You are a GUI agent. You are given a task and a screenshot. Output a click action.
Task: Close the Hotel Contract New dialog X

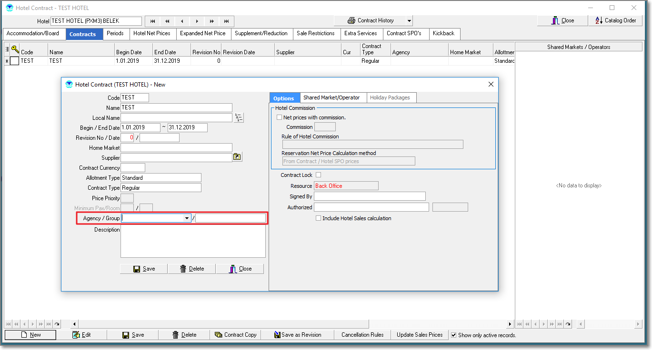point(491,84)
